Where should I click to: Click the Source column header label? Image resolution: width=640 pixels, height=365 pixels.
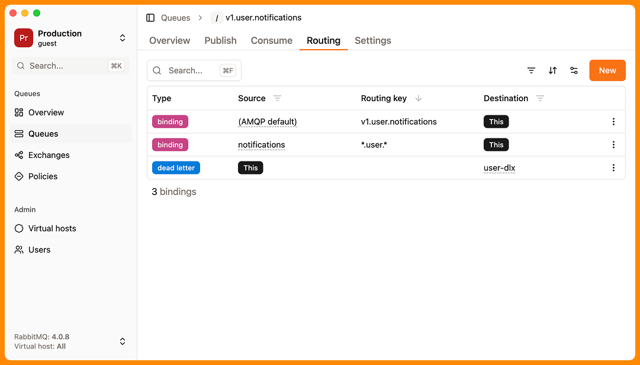[x=252, y=98]
